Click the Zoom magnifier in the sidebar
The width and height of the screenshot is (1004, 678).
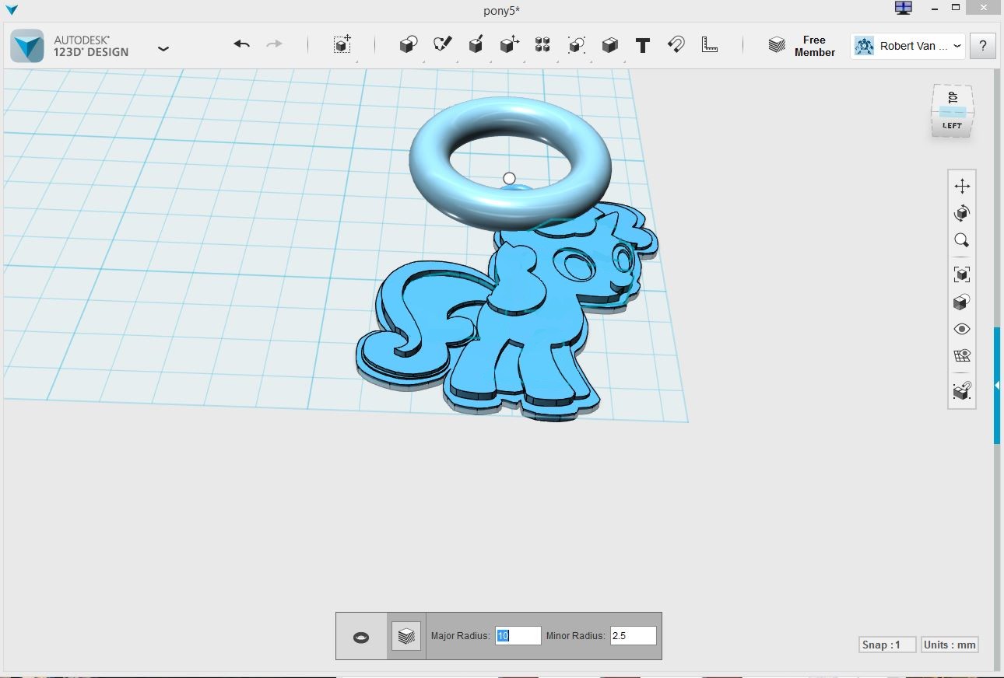[962, 240]
